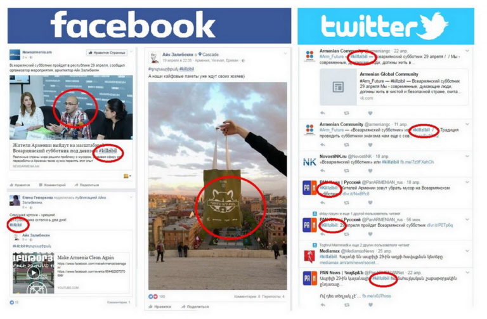Open the press conference photo thumbnail
This screenshot has width=487, height=319.
tap(71, 107)
